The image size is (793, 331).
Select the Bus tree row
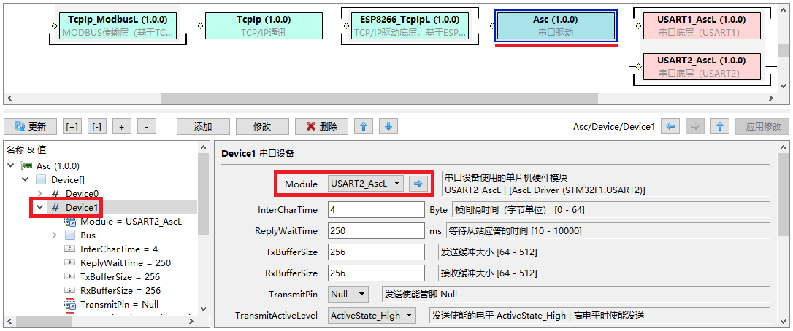[88, 235]
